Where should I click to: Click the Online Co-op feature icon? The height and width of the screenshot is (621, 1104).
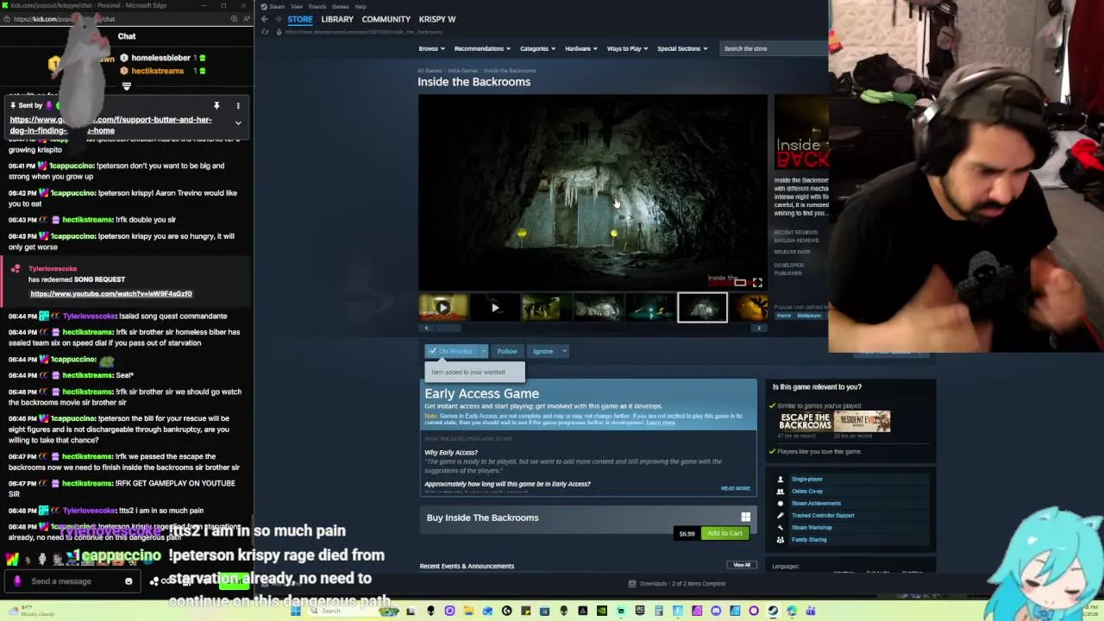click(781, 491)
